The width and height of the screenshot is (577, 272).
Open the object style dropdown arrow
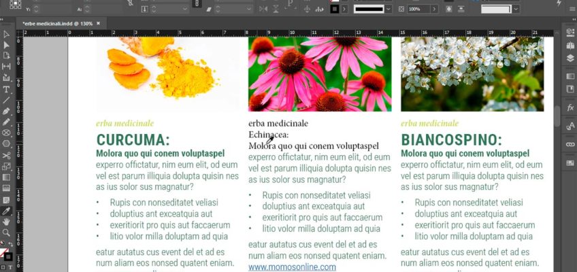(516, 10)
